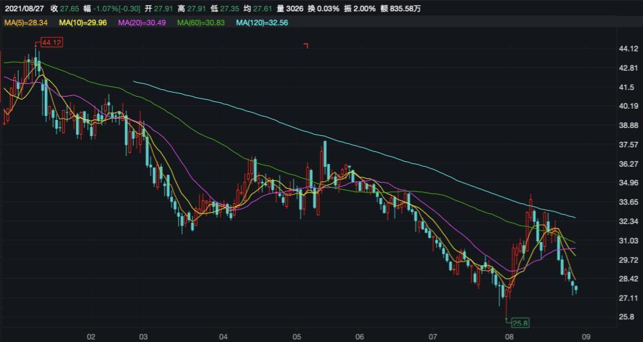Screen dimensions: 643x342
Task: Click the amplitude value 振 2.00%
Action: pyautogui.click(x=359, y=9)
